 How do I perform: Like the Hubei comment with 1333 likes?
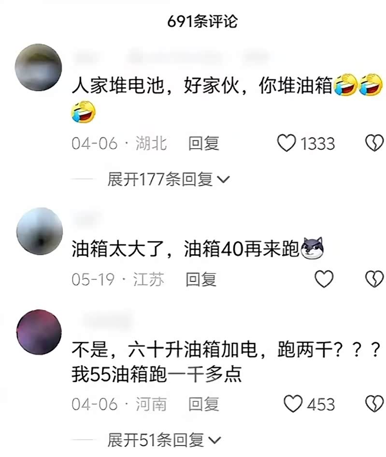tap(286, 143)
